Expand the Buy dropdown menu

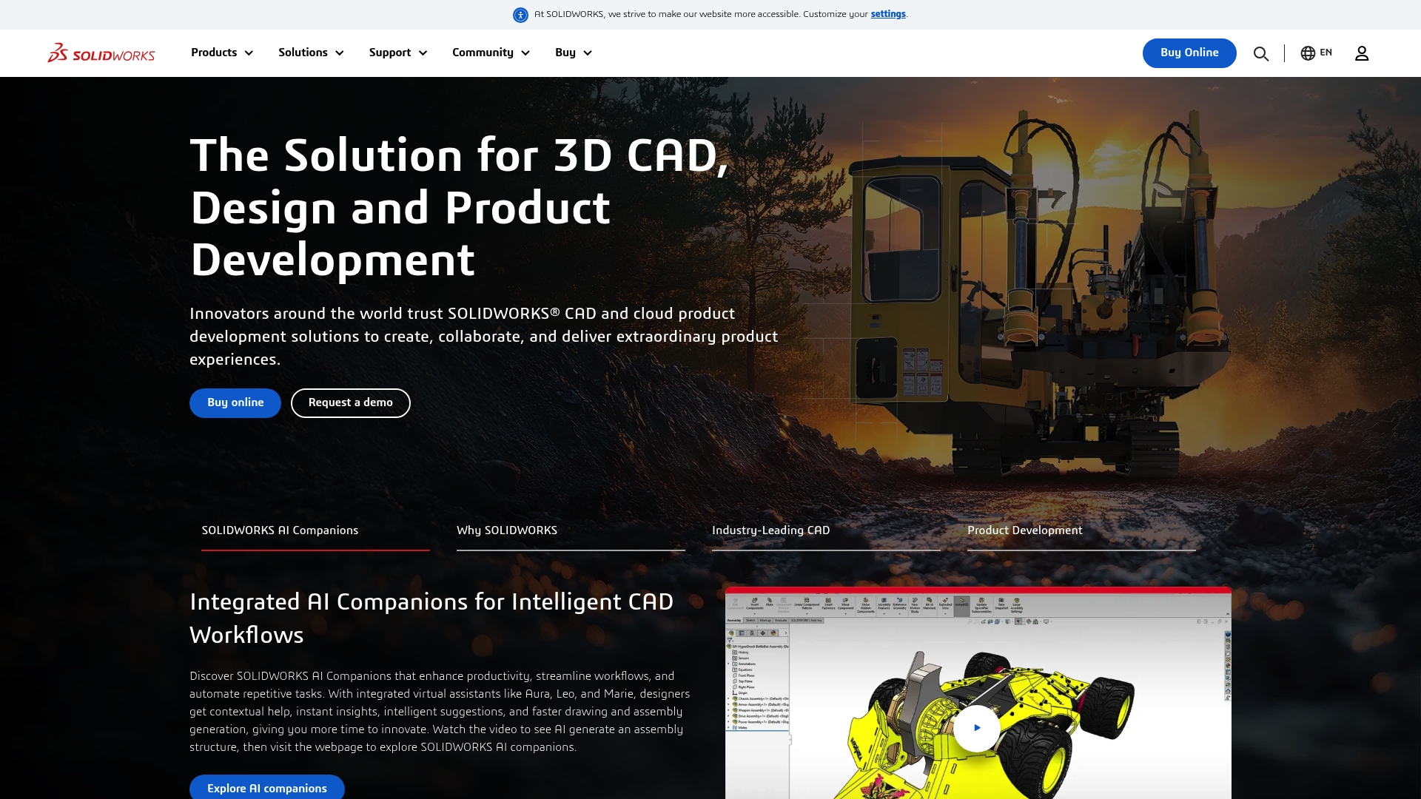click(x=574, y=53)
